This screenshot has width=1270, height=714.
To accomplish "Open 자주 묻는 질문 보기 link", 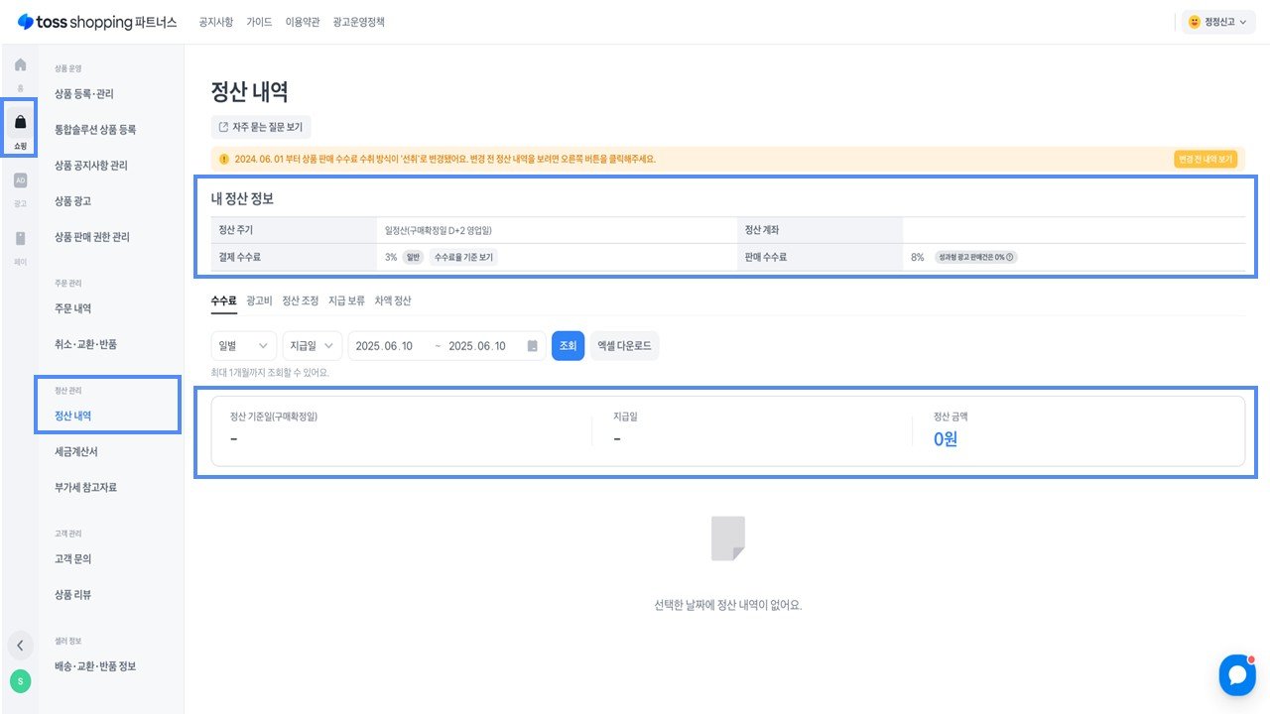I will click(261, 127).
